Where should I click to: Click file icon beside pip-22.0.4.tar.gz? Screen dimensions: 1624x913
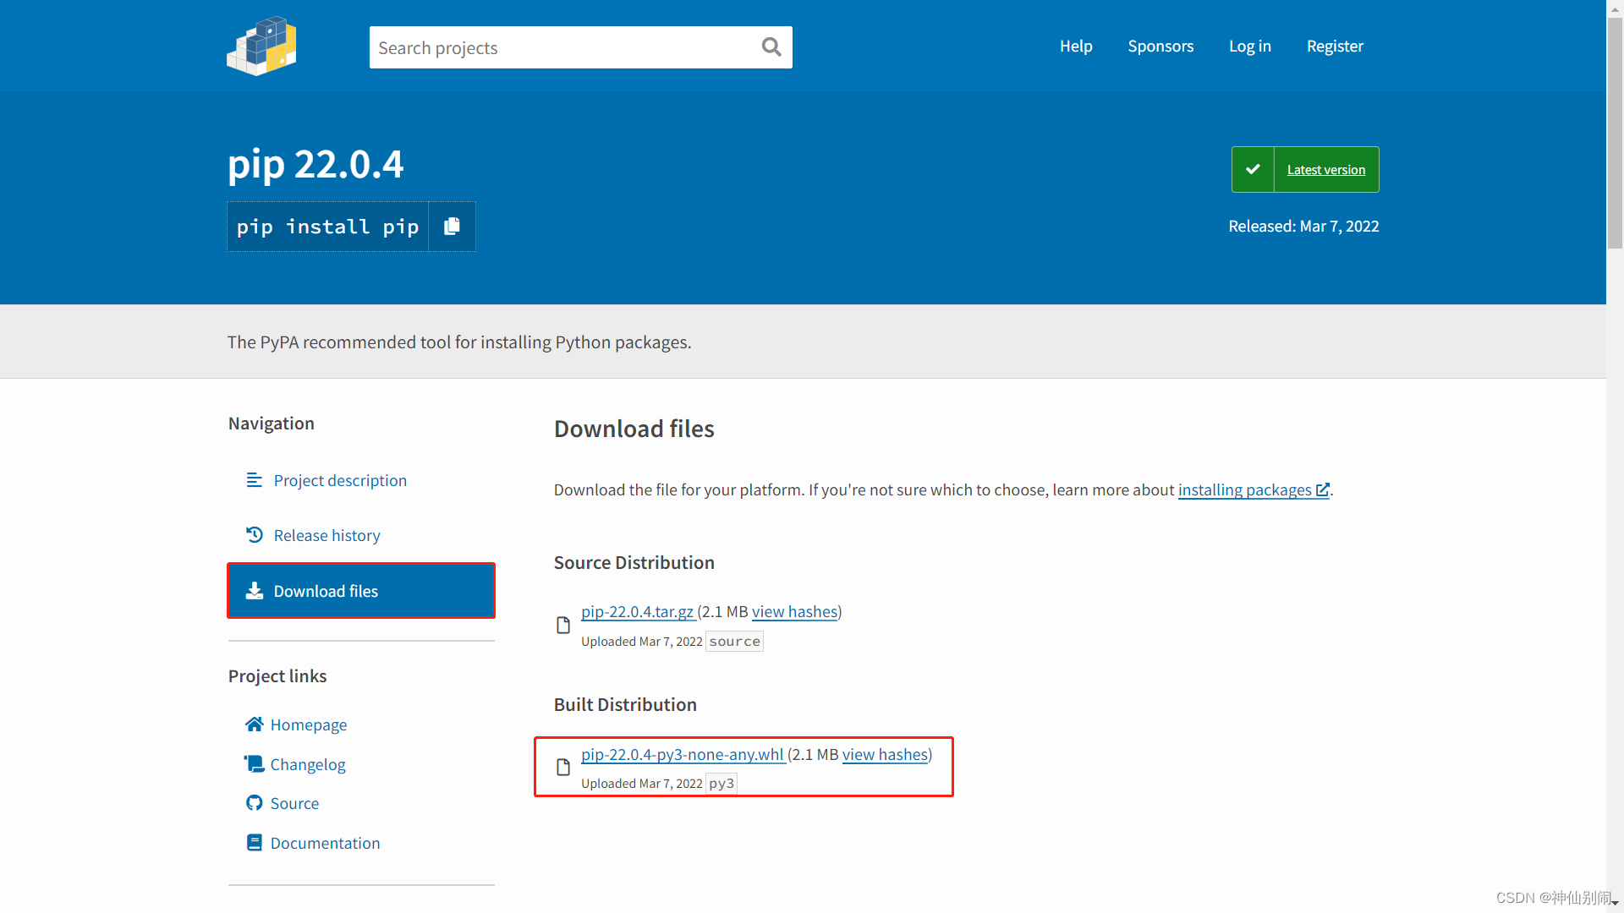click(563, 626)
